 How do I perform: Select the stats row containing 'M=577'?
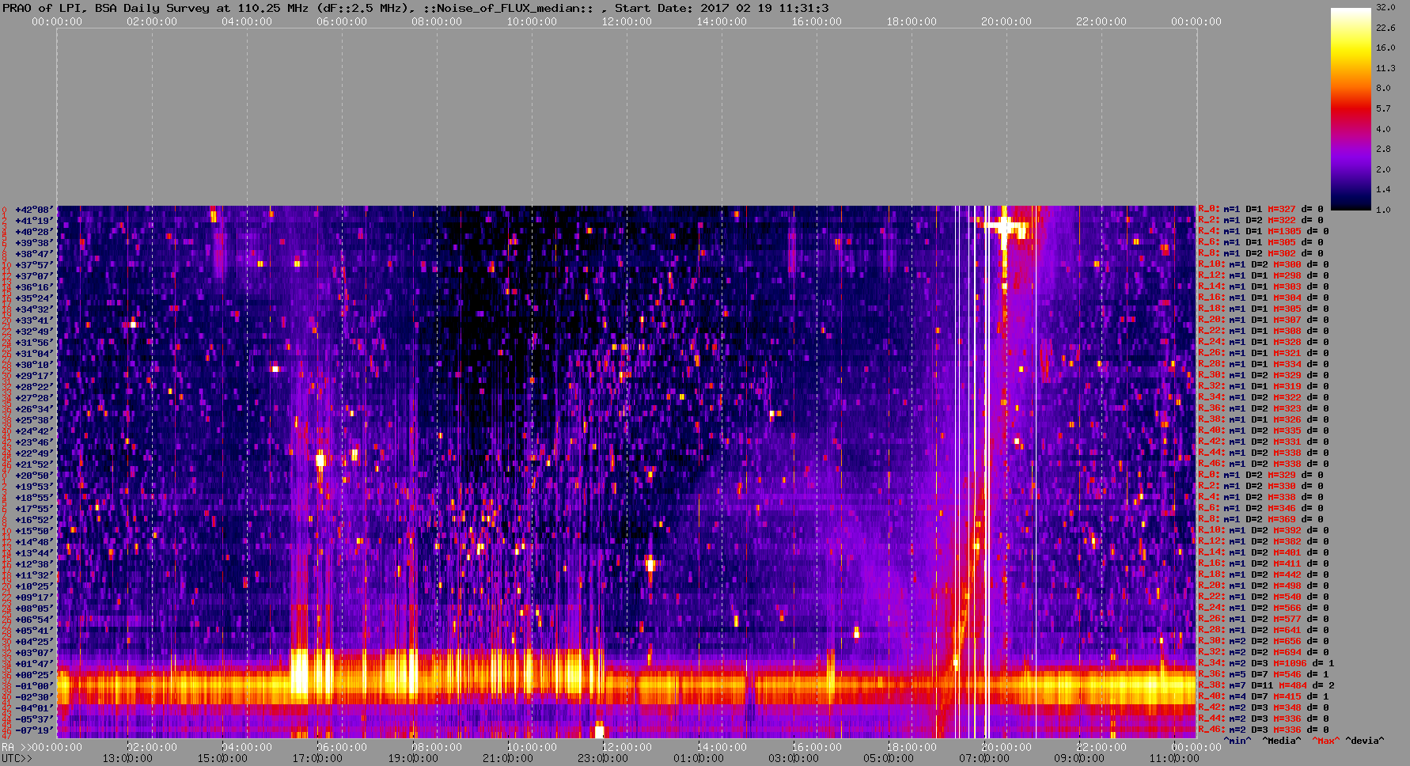click(x=1264, y=620)
